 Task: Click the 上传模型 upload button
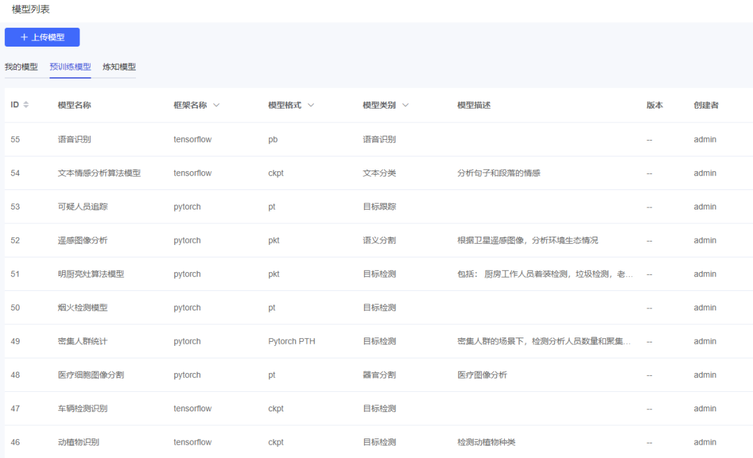pyautogui.click(x=42, y=37)
